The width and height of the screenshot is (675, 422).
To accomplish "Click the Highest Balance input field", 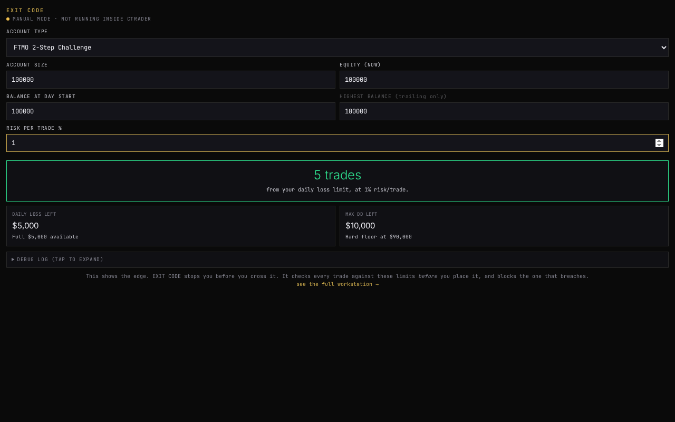I will [504, 111].
